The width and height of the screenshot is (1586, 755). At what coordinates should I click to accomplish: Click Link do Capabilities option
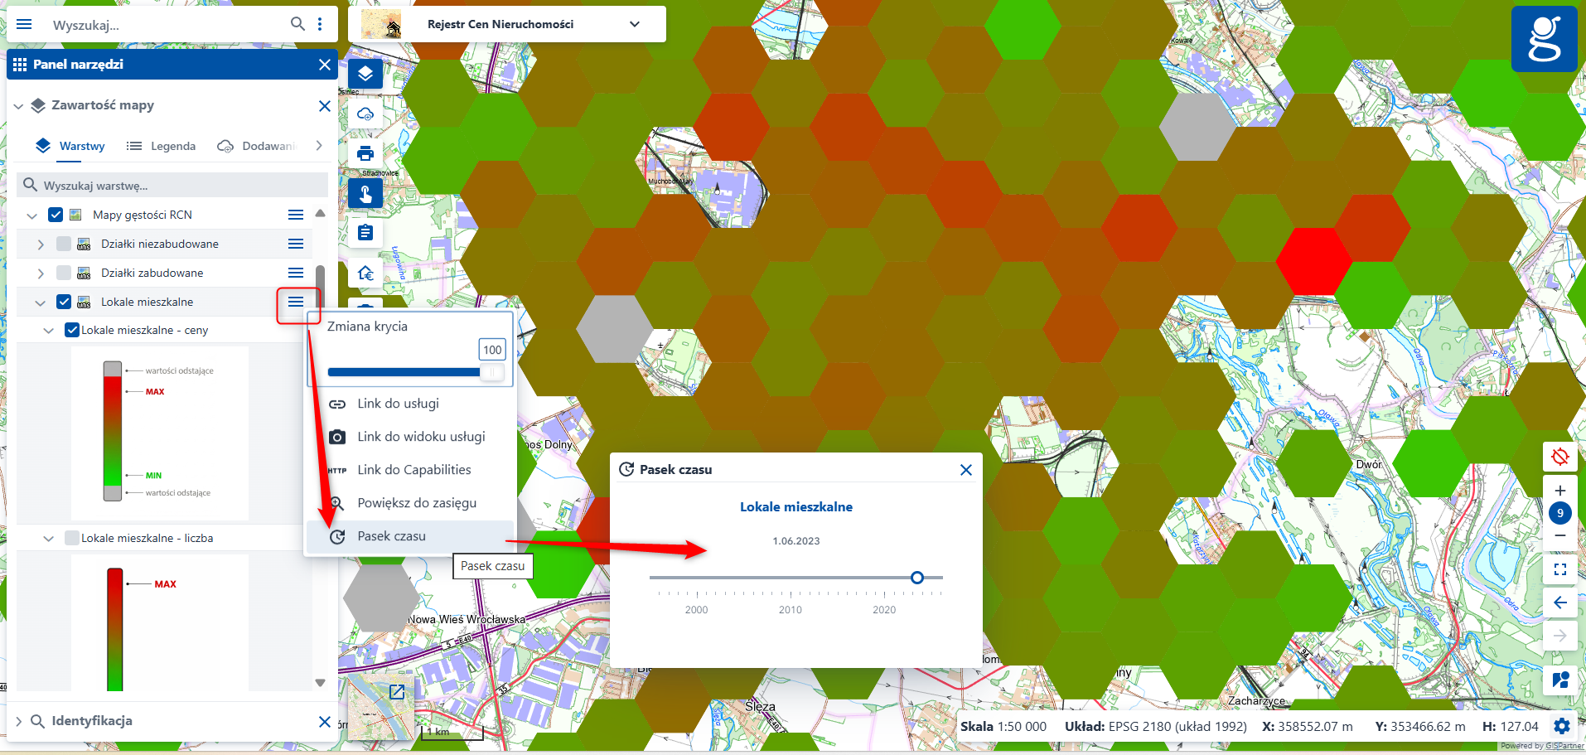[413, 470]
